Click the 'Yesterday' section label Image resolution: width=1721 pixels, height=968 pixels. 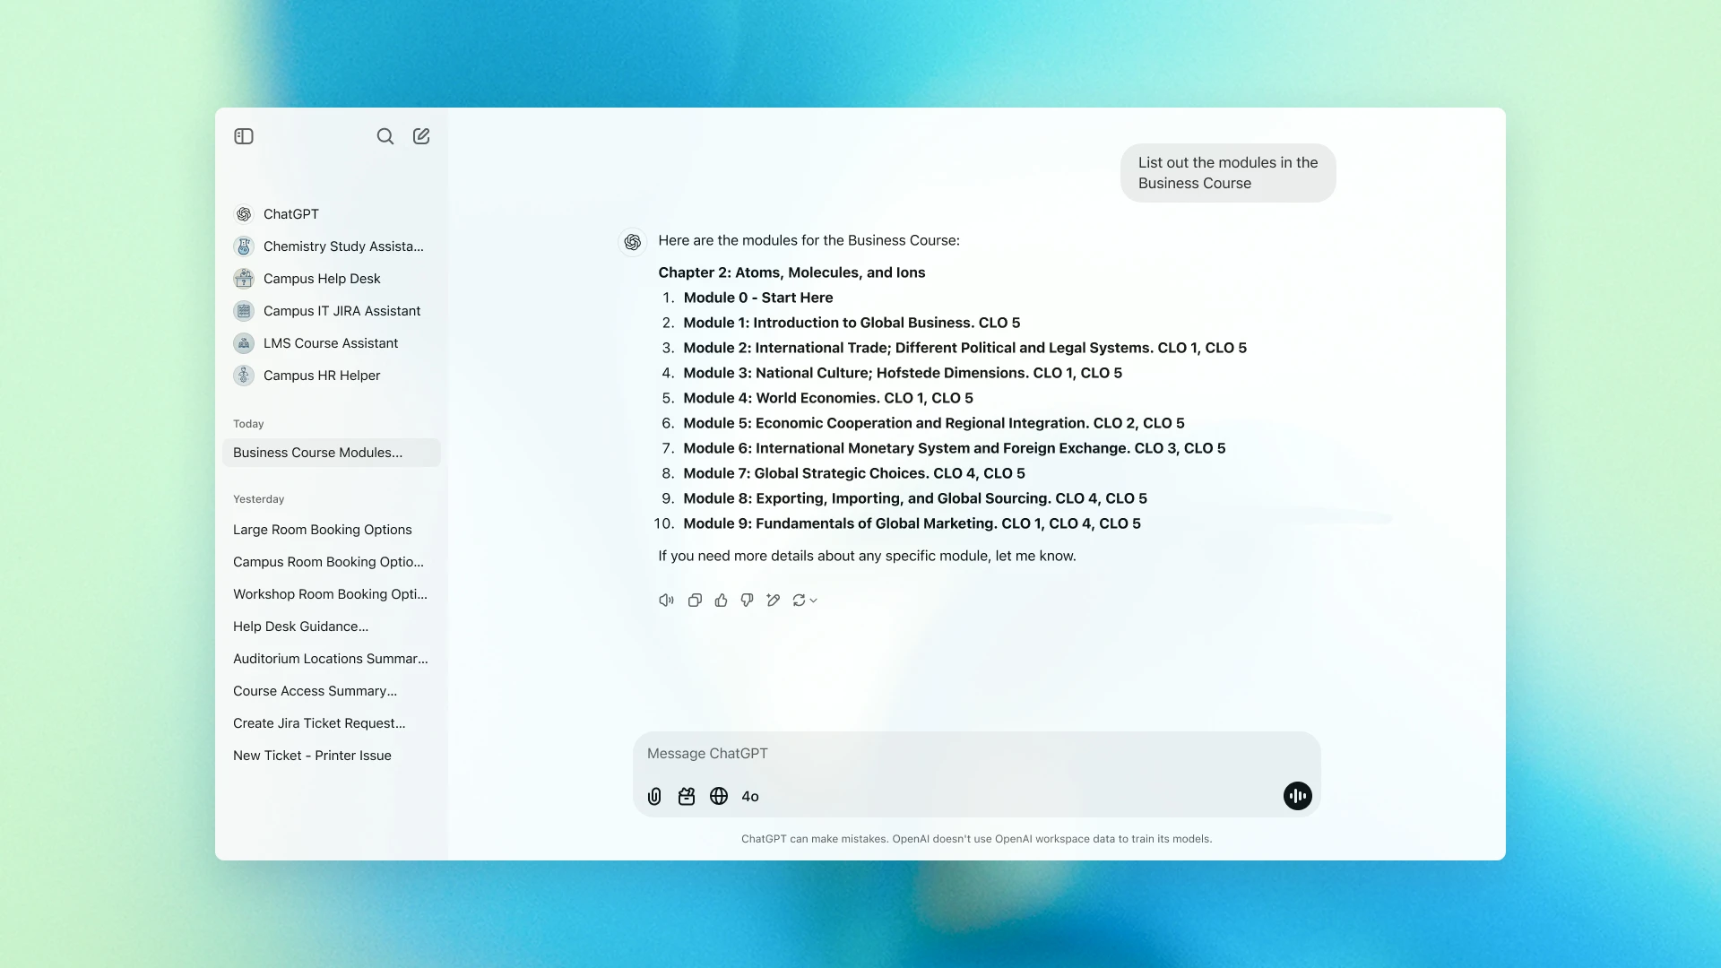258,499
